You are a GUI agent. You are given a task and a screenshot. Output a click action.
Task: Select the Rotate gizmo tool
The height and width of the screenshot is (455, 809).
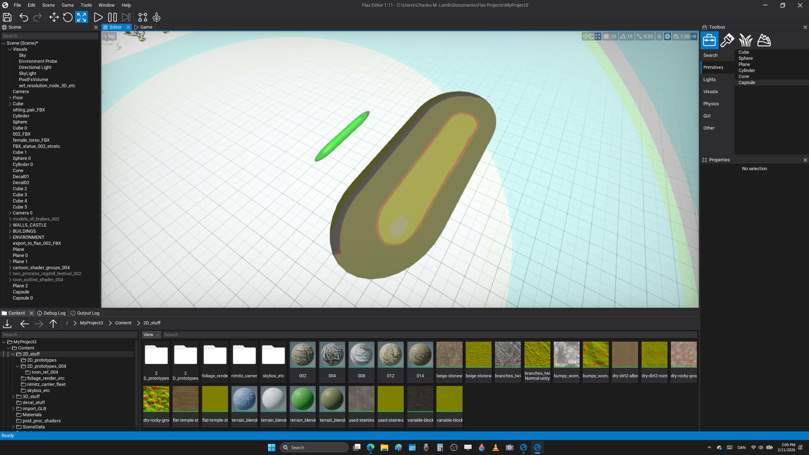pos(67,17)
